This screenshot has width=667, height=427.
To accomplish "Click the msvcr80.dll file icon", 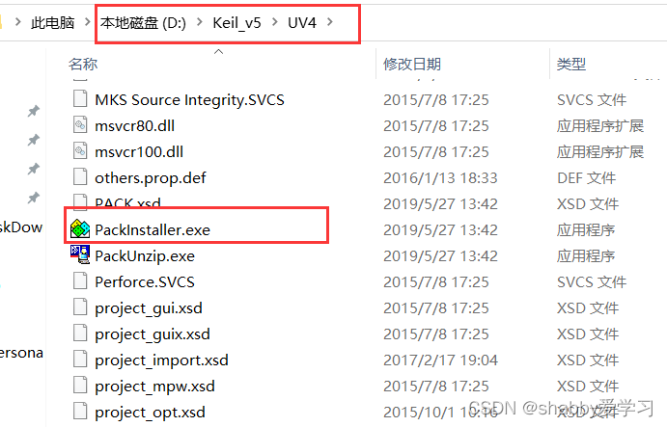I will coord(80,125).
